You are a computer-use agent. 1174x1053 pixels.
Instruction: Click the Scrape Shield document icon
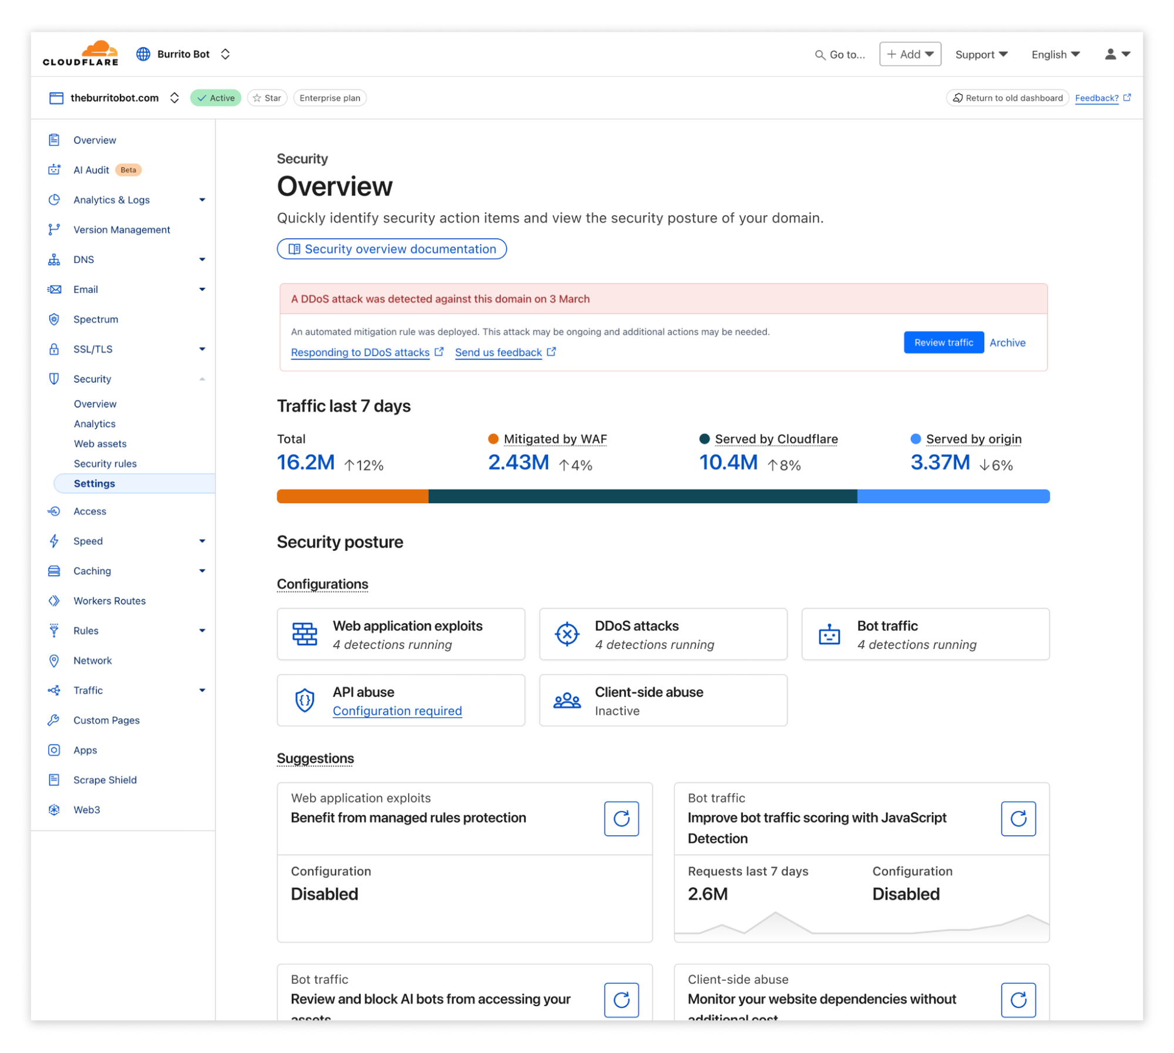tap(54, 781)
